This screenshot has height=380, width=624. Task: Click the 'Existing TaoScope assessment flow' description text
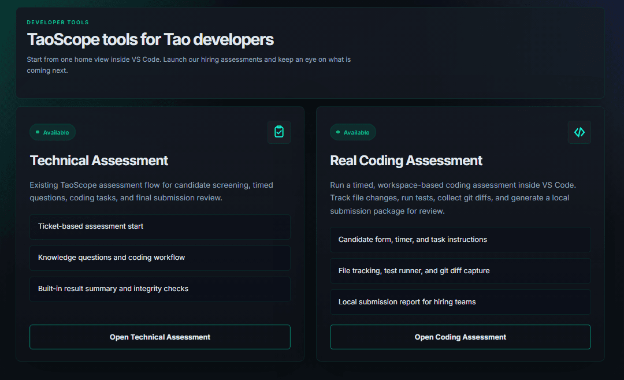[151, 191]
